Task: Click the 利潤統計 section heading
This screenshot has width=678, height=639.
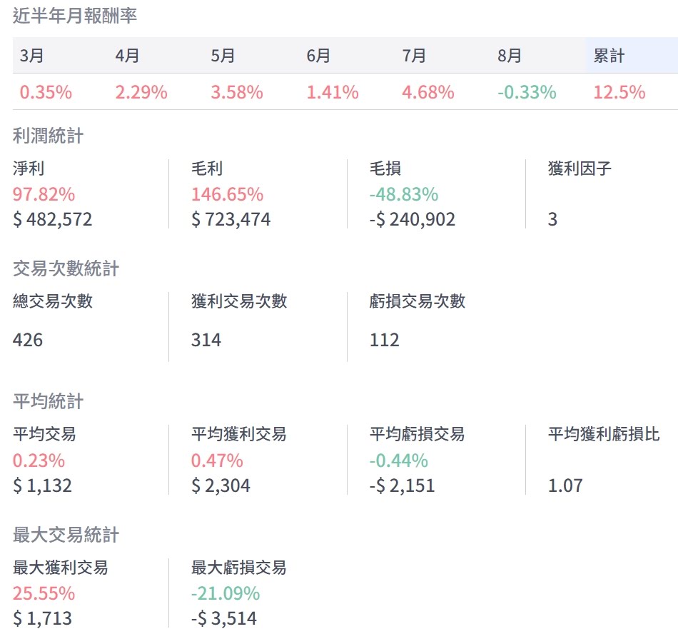Action: pyautogui.click(x=48, y=136)
